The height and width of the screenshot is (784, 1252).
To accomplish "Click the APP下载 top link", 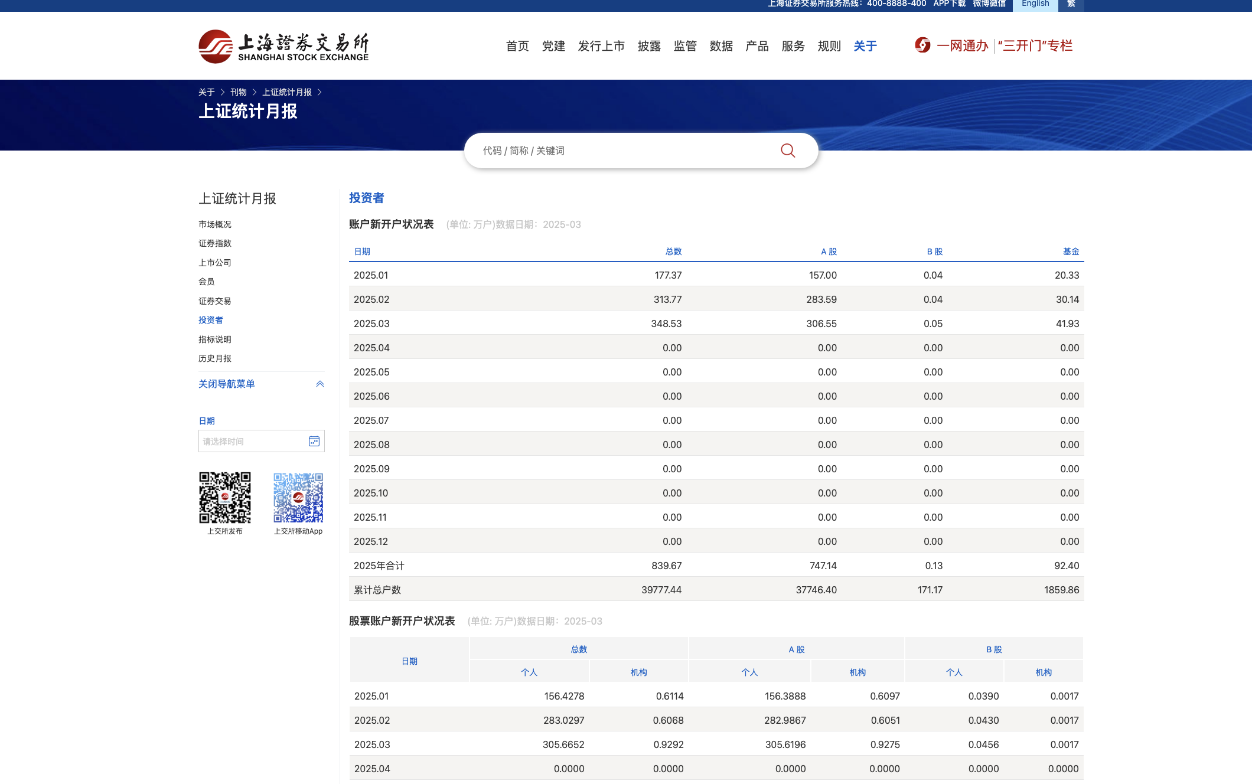I will click(949, 4).
